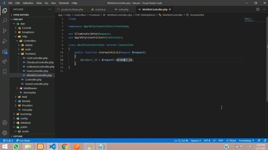Image resolution: width=268 pixels, height=150 pixels.
Task: Click the Visual Studio Code taskbar icon
Action: (52, 147)
